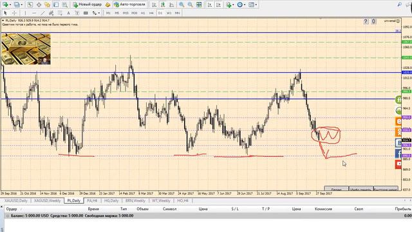
Task: Sort by the Ордер column header
Action: point(12,209)
